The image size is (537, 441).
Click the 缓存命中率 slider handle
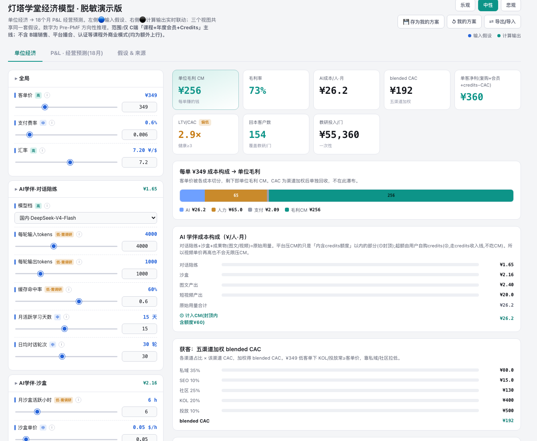(79, 301)
